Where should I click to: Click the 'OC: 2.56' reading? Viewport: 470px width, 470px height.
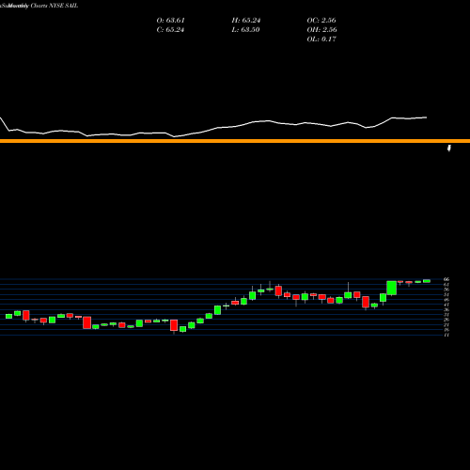click(x=321, y=21)
